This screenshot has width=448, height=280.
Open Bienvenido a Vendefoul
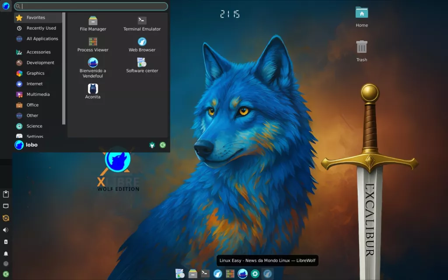click(x=93, y=68)
